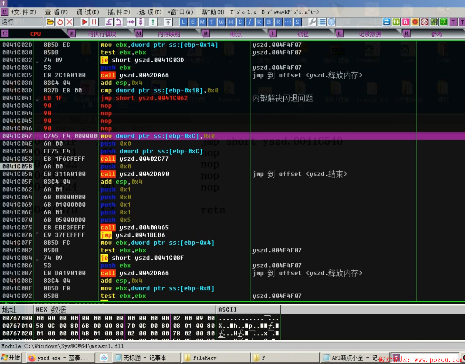
Task: Show references via blue R icon
Action: pos(278,22)
